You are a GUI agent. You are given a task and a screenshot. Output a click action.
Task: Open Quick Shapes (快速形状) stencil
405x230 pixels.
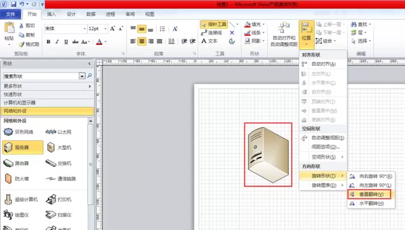[x=47, y=94]
